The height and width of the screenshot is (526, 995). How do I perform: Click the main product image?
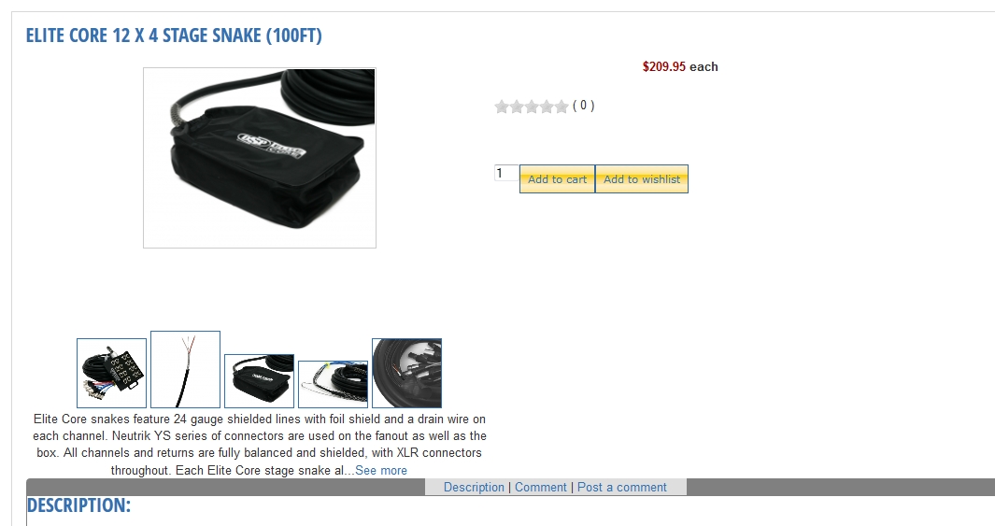click(x=260, y=158)
